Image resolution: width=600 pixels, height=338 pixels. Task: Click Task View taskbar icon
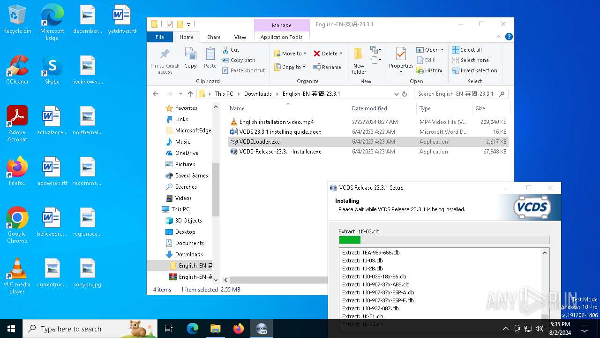point(169,329)
